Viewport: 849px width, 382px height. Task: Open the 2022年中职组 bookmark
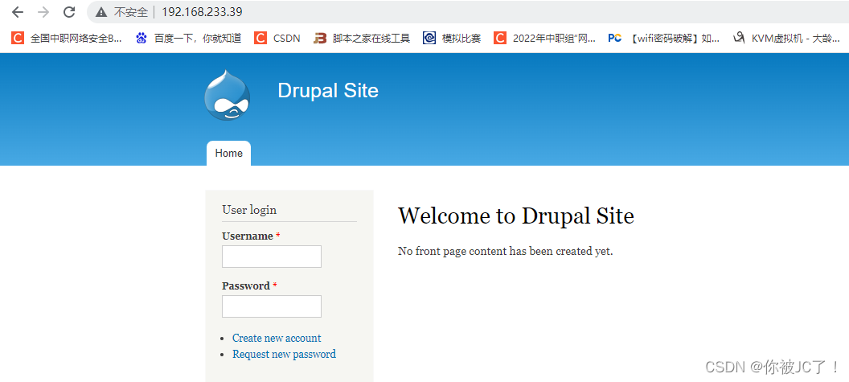point(545,38)
